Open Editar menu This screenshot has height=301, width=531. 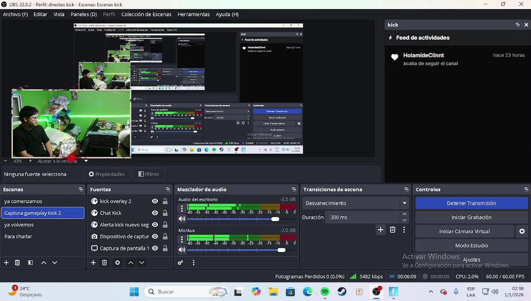40,14
